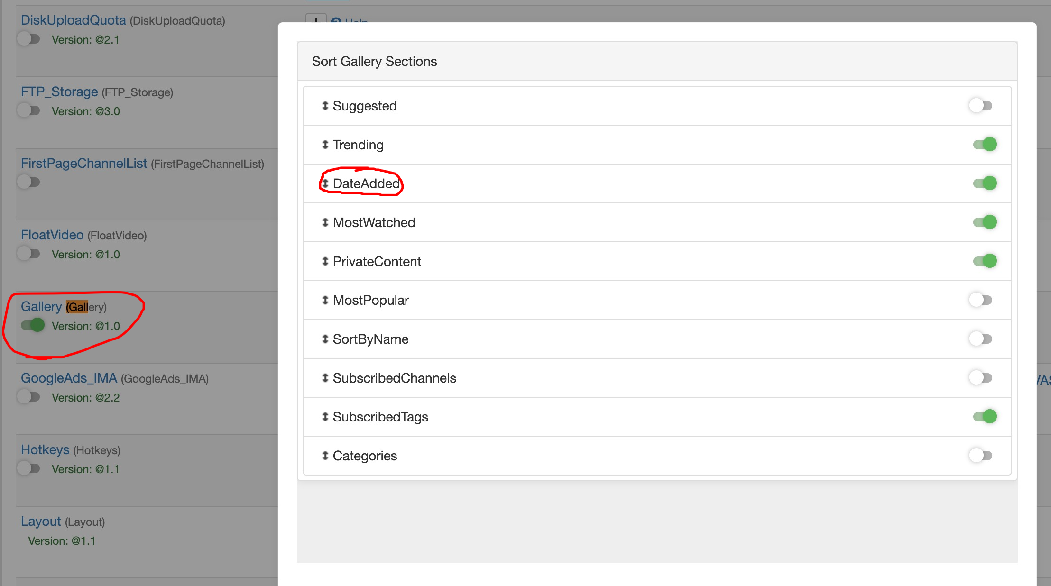Click the sort arrow icon beside SortByName
Viewport: 1051px width, 586px height.
325,339
